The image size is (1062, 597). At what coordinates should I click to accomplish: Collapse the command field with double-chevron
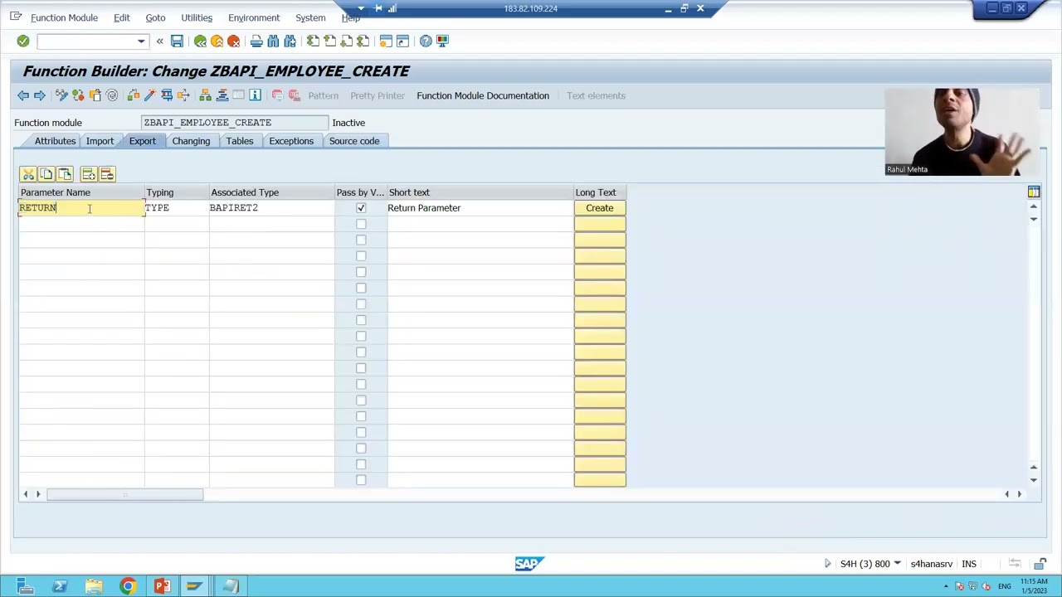159,41
